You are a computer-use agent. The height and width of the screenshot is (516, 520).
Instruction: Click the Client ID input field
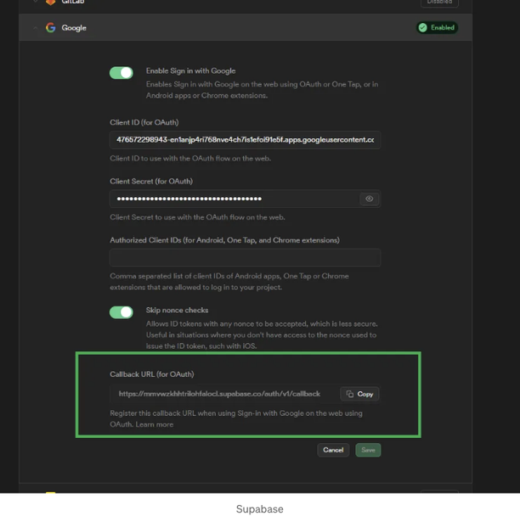pyautogui.click(x=245, y=140)
